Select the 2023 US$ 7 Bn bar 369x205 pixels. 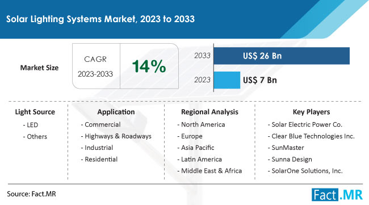coord(227,80)
